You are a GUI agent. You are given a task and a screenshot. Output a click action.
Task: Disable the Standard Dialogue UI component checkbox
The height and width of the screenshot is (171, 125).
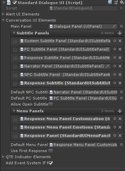point(14,3)
